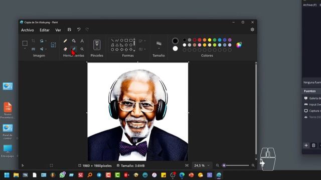The image size is (321, 180).
Task: Select the Fill bucket tool
Action: [74, 41]
